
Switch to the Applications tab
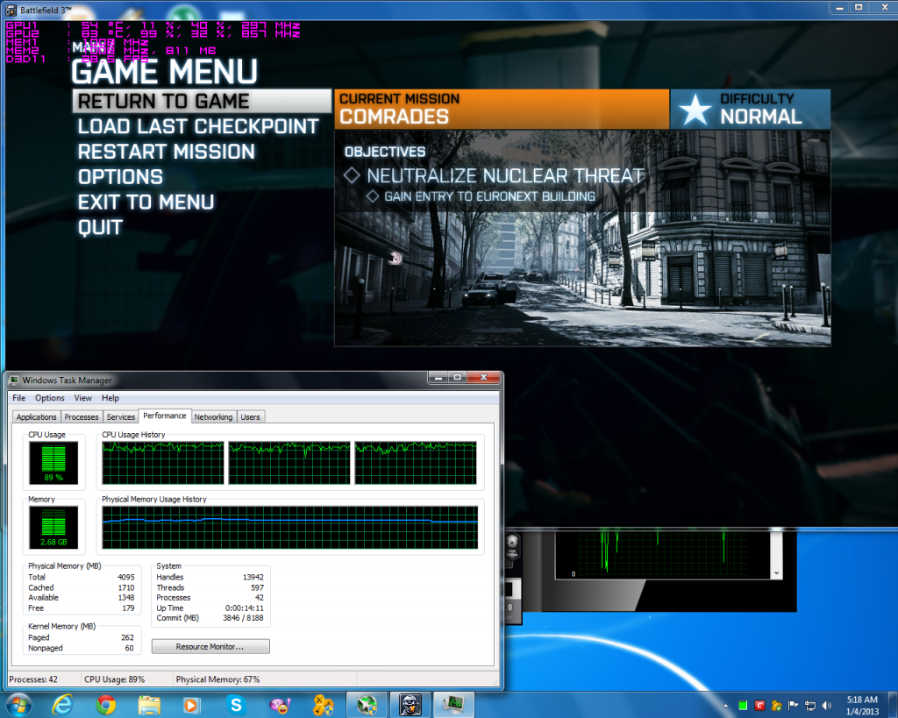point(36,416)
